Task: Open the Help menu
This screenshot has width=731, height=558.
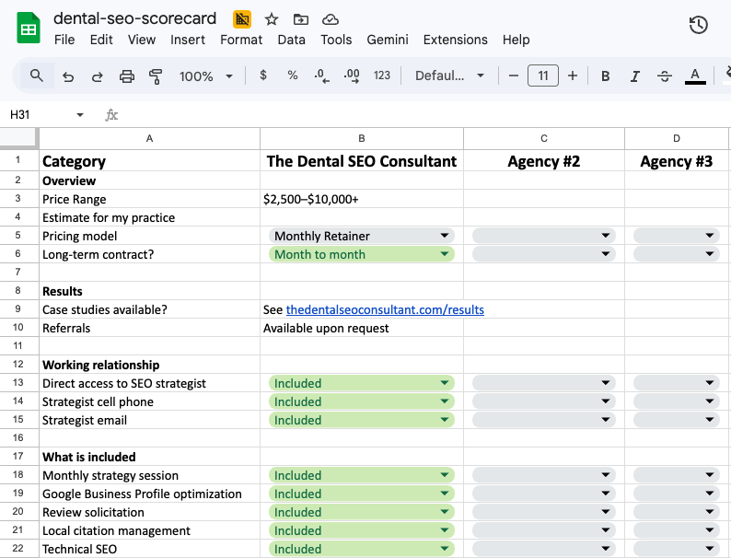Action: (x=516, y=40)
